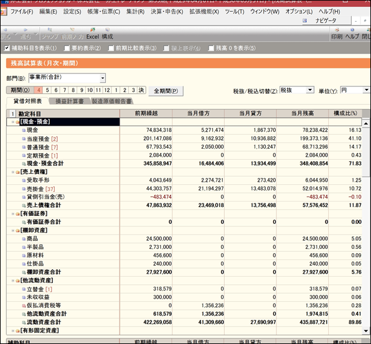Screen dimensions: 371x344
Task: Switch to the 損益計算書 tab
Action: 69,101
